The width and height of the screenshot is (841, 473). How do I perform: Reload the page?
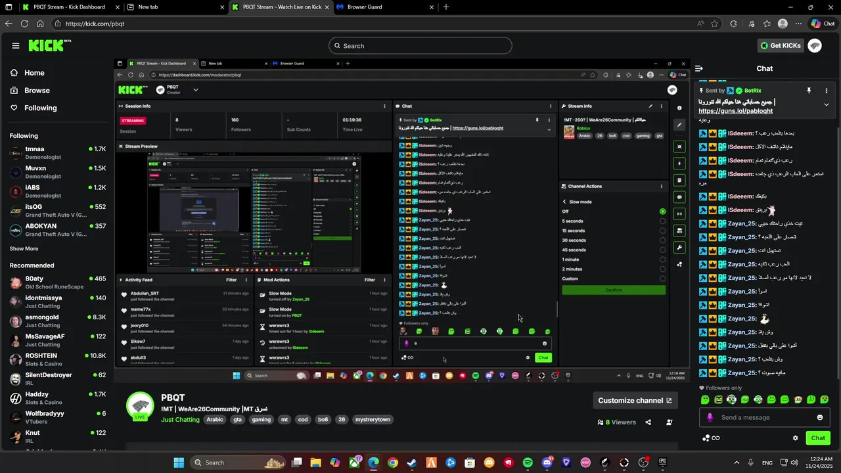pos(24,24)
